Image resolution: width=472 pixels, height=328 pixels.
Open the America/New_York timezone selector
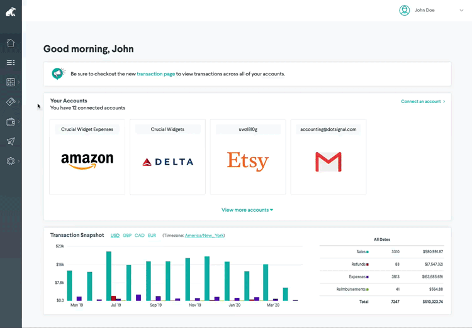205,236
